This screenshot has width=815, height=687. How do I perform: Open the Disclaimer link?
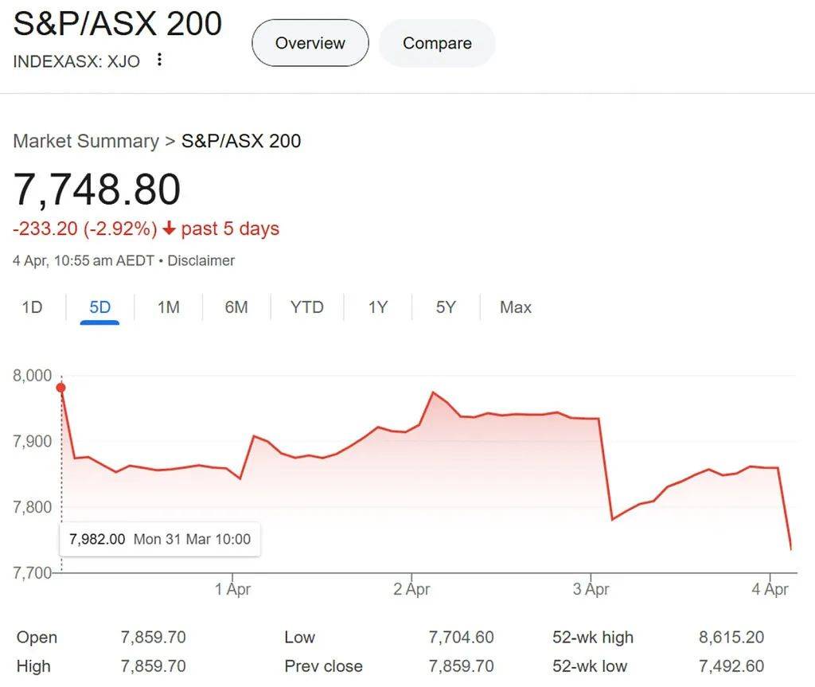201,260
